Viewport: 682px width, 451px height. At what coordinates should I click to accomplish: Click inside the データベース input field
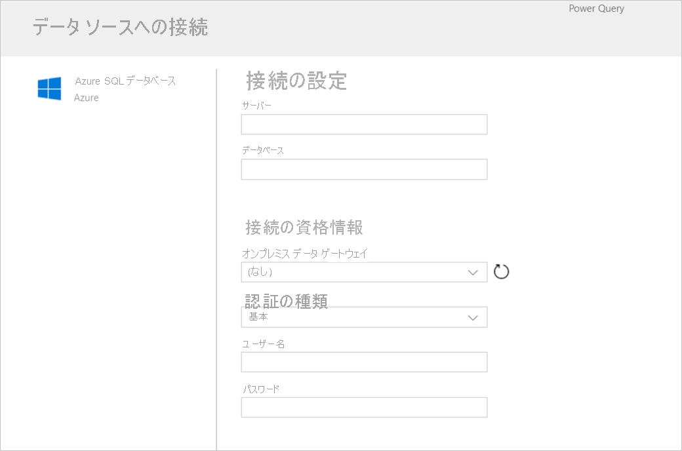click(x=364, y=169)
